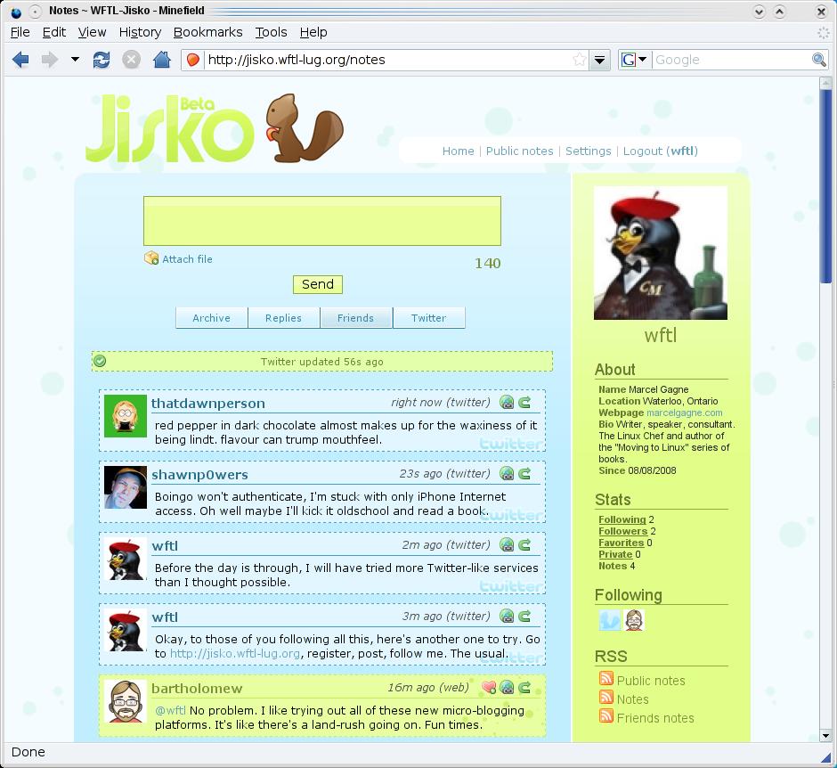Switch to the Twitter tab

coord(428,318)
